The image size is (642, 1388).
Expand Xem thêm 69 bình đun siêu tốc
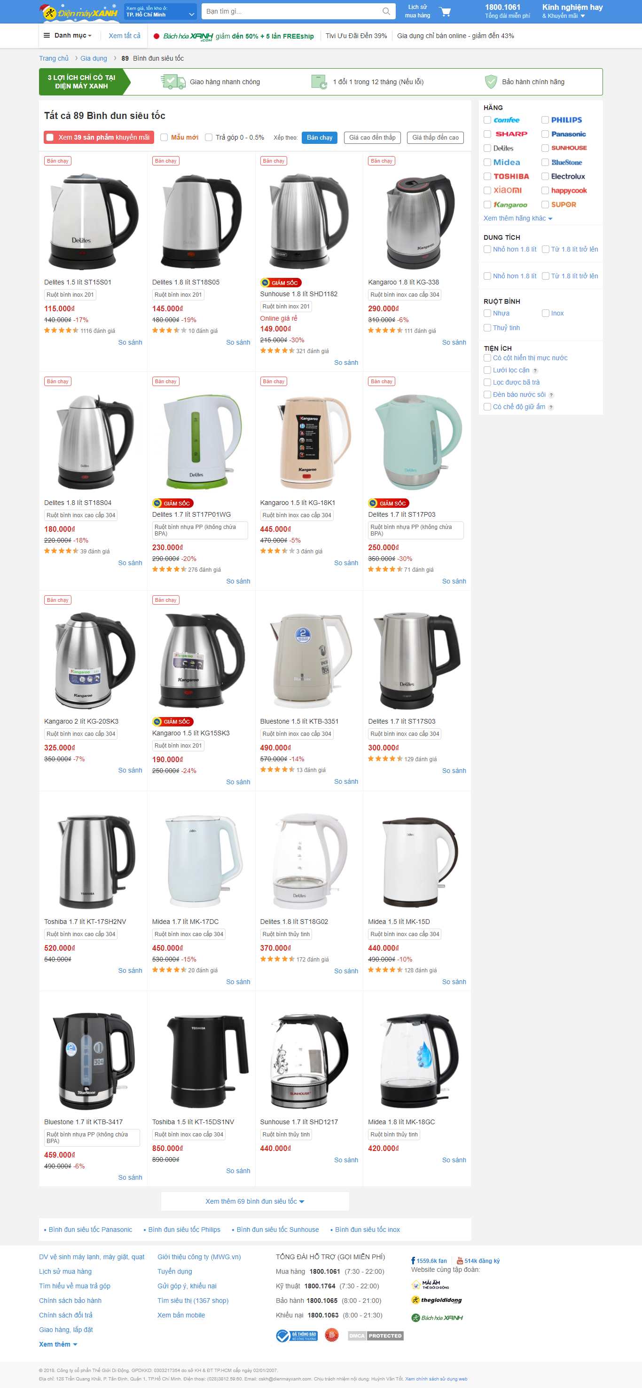click(255, 1201)
